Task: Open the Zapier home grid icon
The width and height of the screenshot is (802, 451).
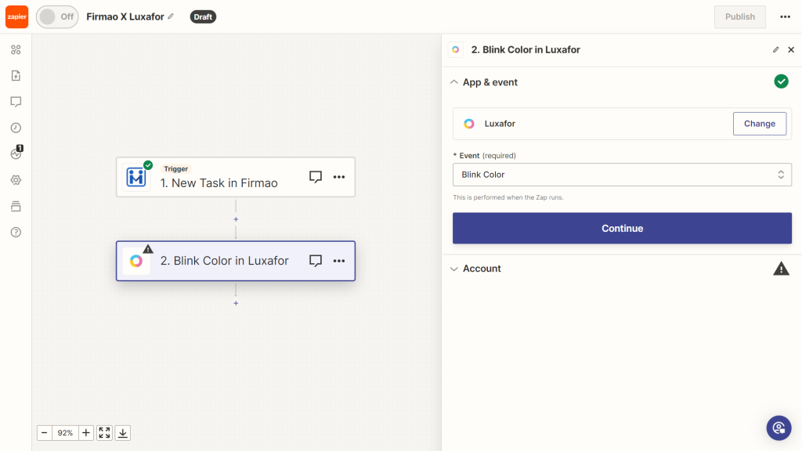Action: click(x=15, y=49)
